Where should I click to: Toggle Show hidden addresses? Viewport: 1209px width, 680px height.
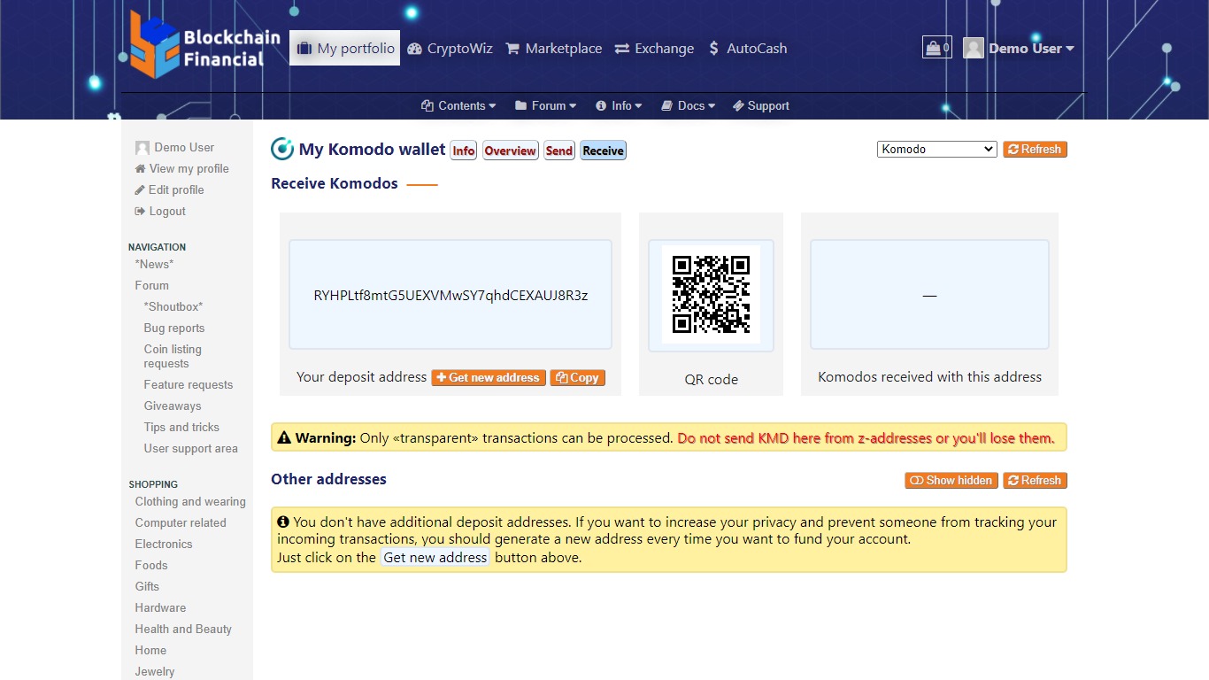click(951, 480)
